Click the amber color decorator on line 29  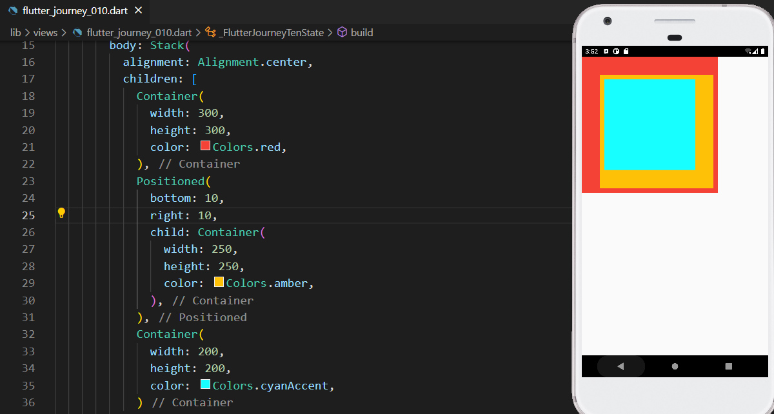click(x=218, y=281)
